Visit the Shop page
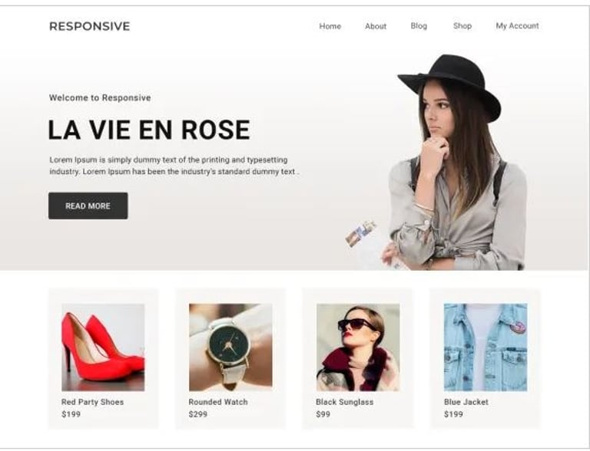 [x=462, y=26]
